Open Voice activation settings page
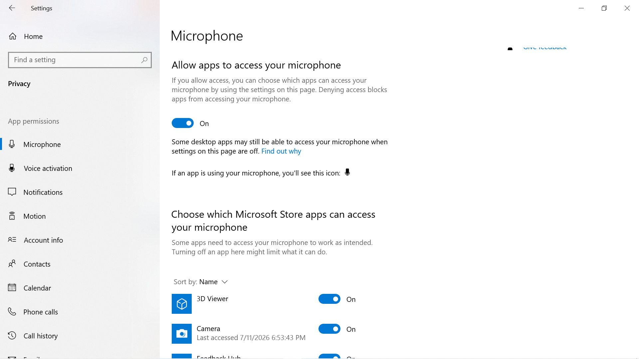Image resolution: width=639 pixels, height=359 pixels. coord(80,168)
